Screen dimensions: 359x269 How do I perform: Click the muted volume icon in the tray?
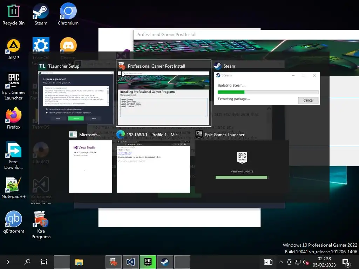pyautogui.click(x=306, y=262)
